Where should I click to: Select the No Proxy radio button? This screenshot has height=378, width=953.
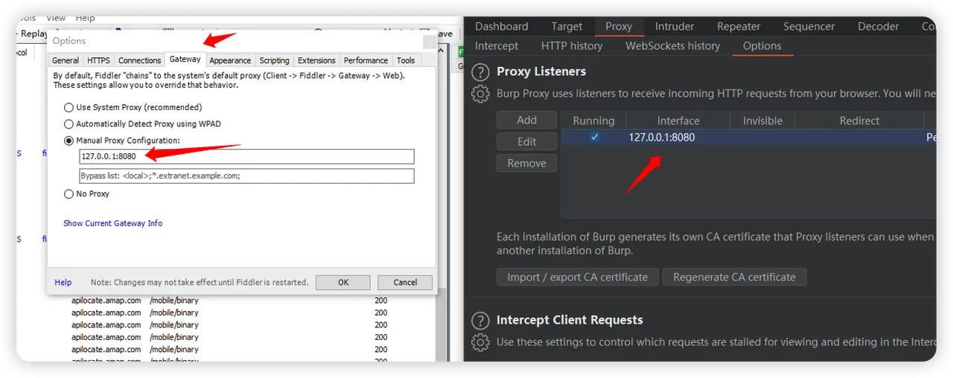[x=69, y=193]
